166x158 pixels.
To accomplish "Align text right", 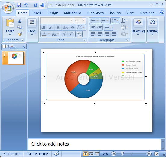I will tap(107, 34).
